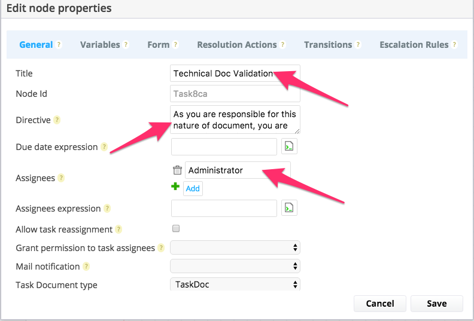Switch to the Variables tab

[100, 45]
